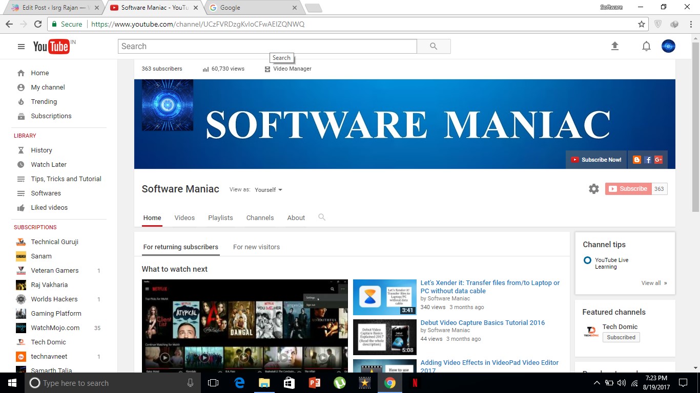
Task: Go back in browser history
Action: pos(9,24)
